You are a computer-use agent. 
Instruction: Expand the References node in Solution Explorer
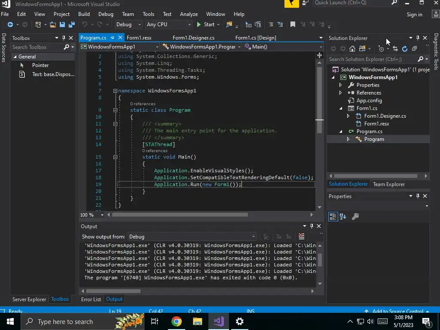click(x=340, y=93)
